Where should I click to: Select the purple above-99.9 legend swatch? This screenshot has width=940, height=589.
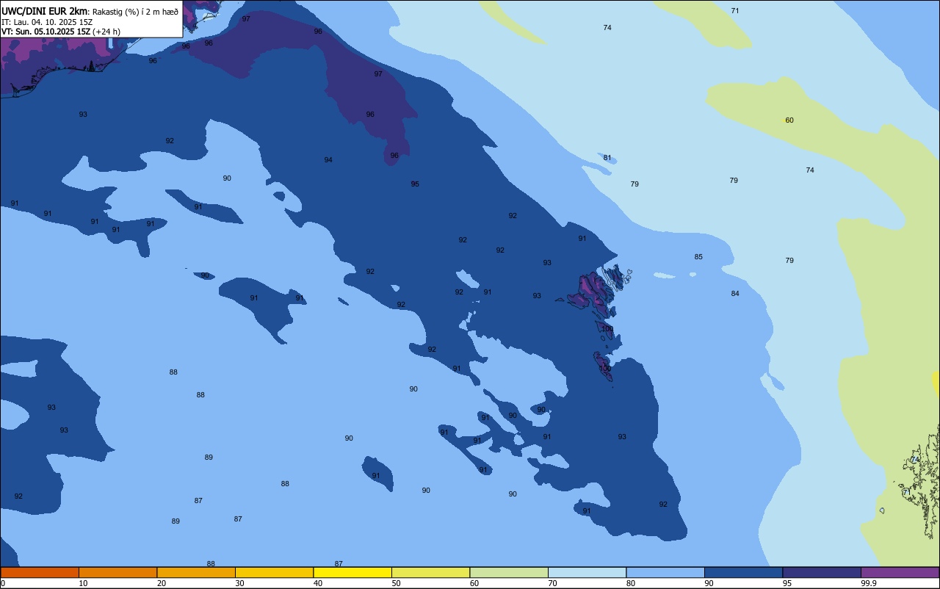(900, 572)
